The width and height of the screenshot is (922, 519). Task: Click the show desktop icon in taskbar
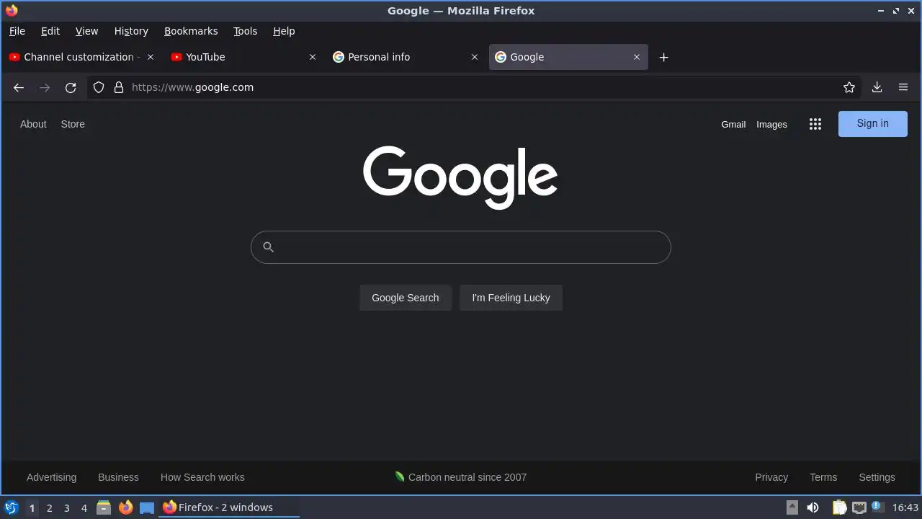(x=147, y=507)
